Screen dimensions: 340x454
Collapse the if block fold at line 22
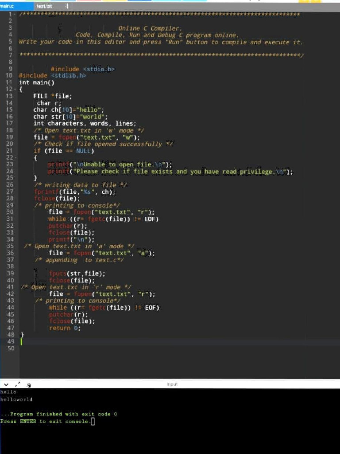[15, 157]
